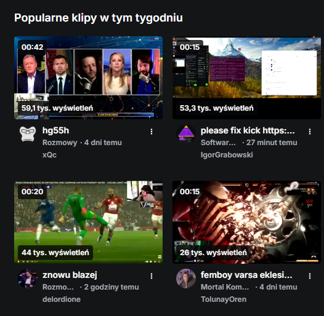Open the 'Mortal Kom...' category link

[225, 287]
